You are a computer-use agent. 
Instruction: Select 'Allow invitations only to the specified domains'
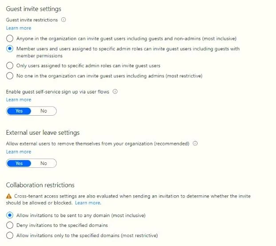pyautogui.click(x=10, y=235)
